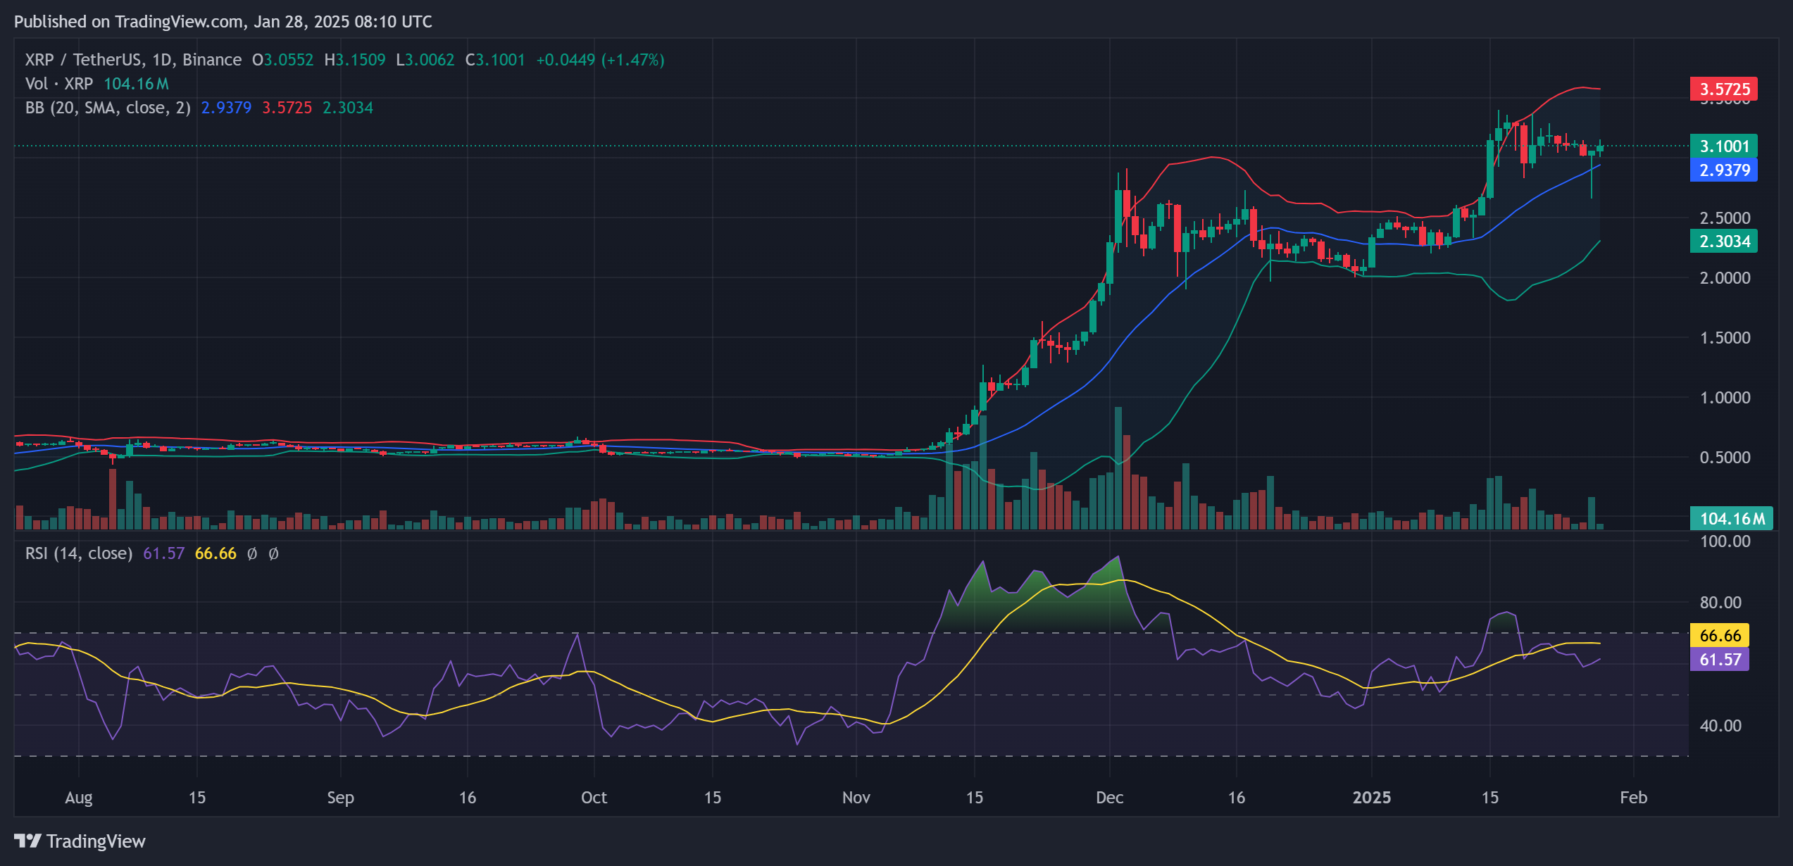Click the green 3.1001 current price label

(x=1724, y=146)
